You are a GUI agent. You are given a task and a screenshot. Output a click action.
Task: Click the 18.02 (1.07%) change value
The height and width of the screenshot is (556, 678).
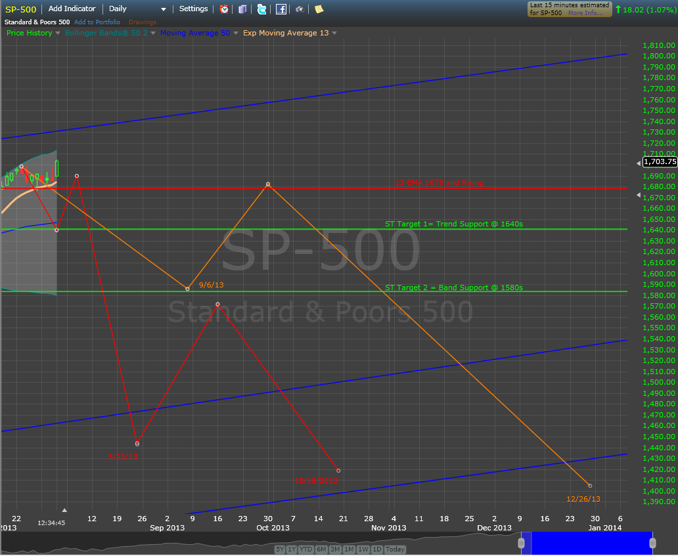pos(650,9)
